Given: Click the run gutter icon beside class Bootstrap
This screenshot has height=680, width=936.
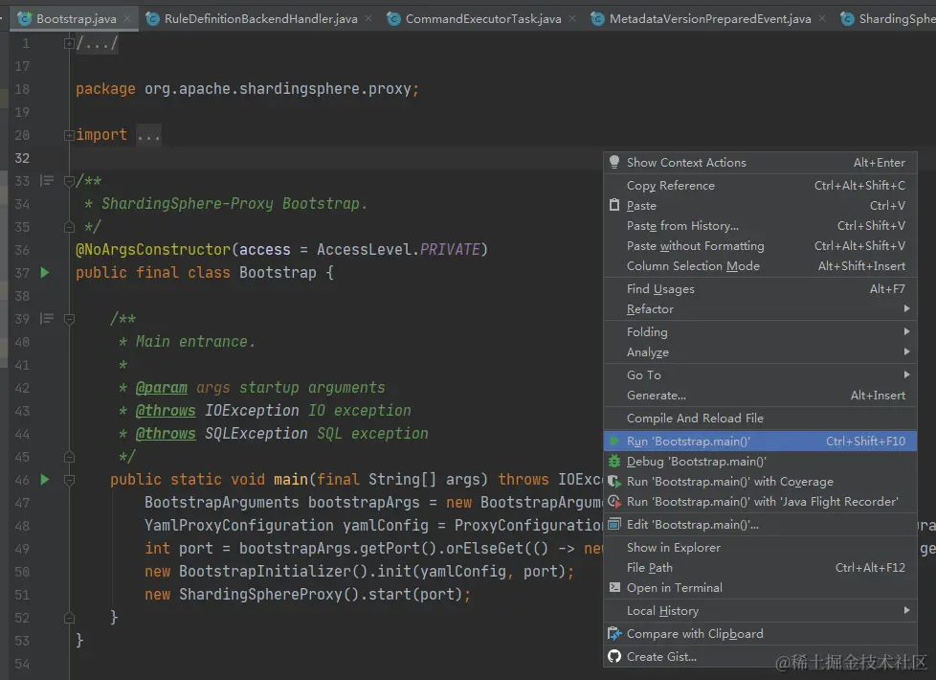Looking at the screenshot, I should point(45,272).
